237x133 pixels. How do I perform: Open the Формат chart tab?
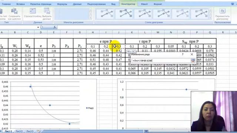point(158,4)
